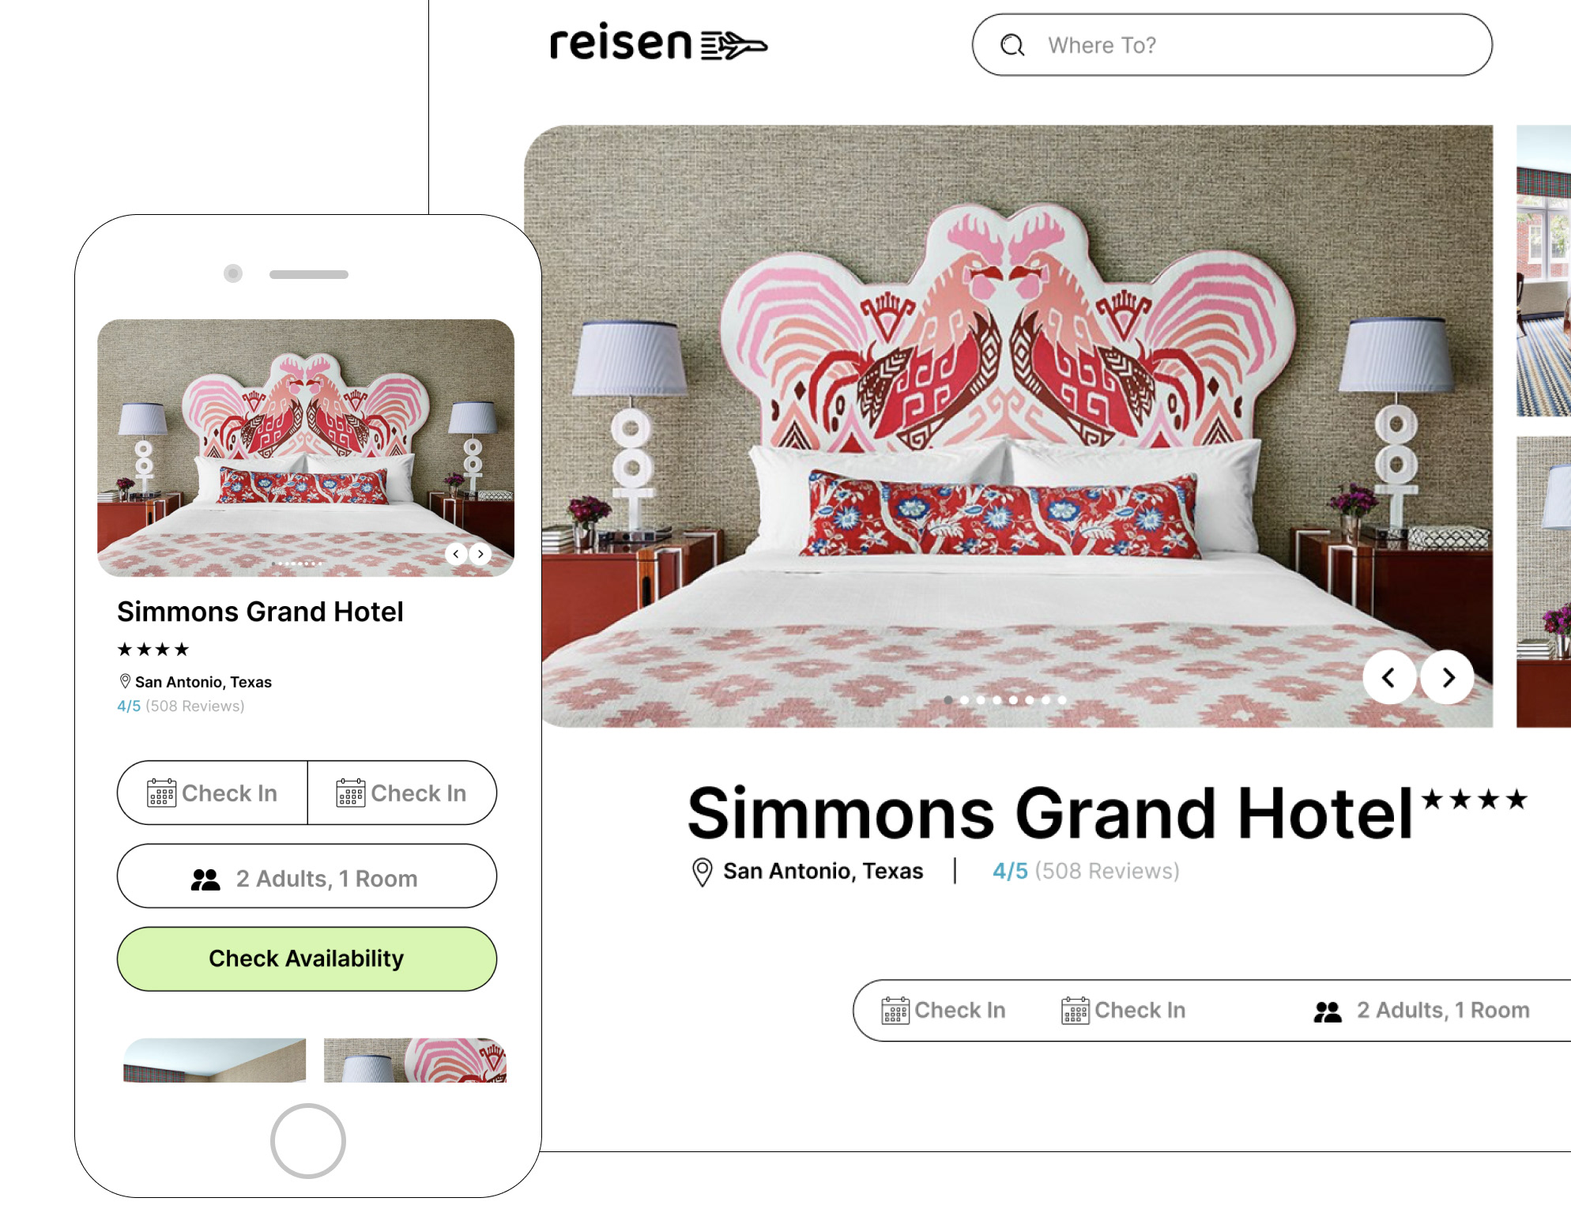The image size is (1571, 1228).
Task: Expand the 2 Adults, 1 Room selector on phone
Action: (x=307, y=876)
